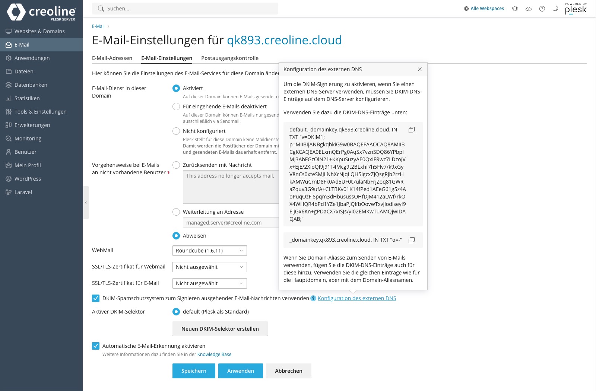Click the Monitoring magnifier icon
The height and width of the screenshot is (391, 596).
9,139
